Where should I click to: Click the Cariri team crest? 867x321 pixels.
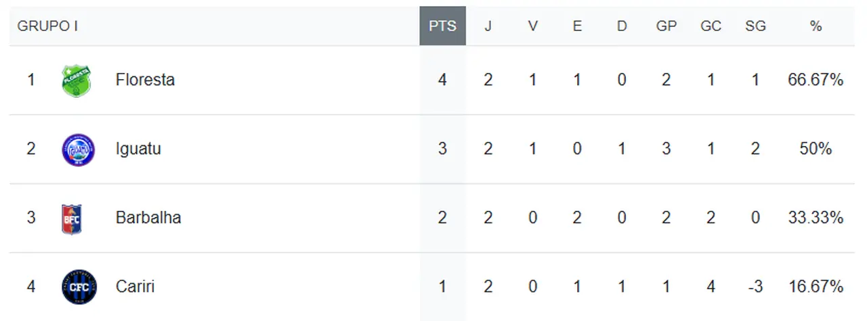(79, 287)
